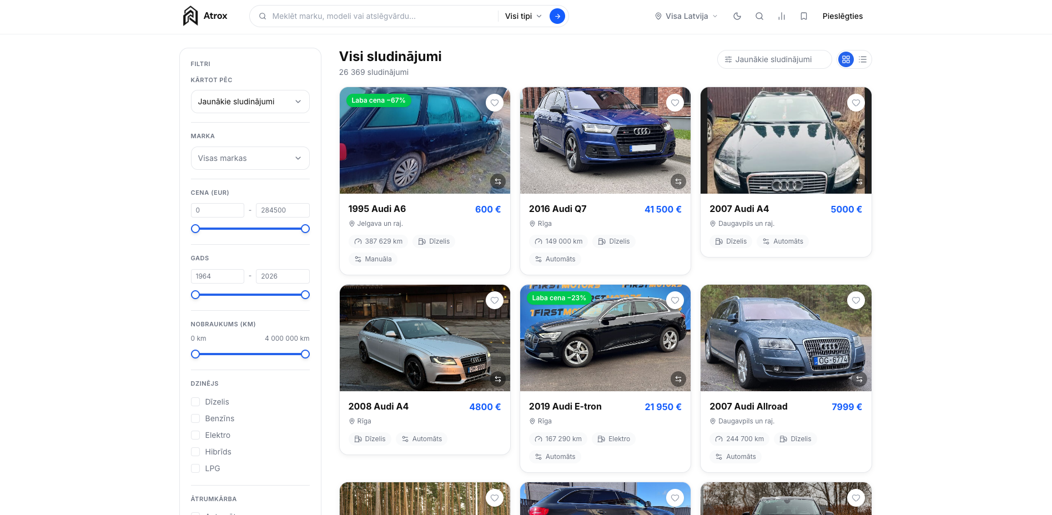
Task: Toggle dark mode with the moon icon
Action: click(737, 16)
